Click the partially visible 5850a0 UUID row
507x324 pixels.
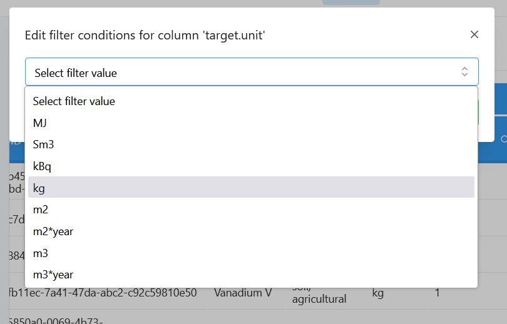tap(56, 320)
